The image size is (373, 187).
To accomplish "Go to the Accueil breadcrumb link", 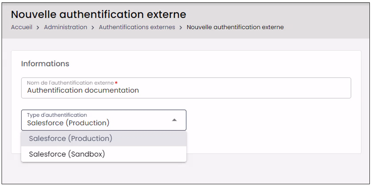I will 22,27.
